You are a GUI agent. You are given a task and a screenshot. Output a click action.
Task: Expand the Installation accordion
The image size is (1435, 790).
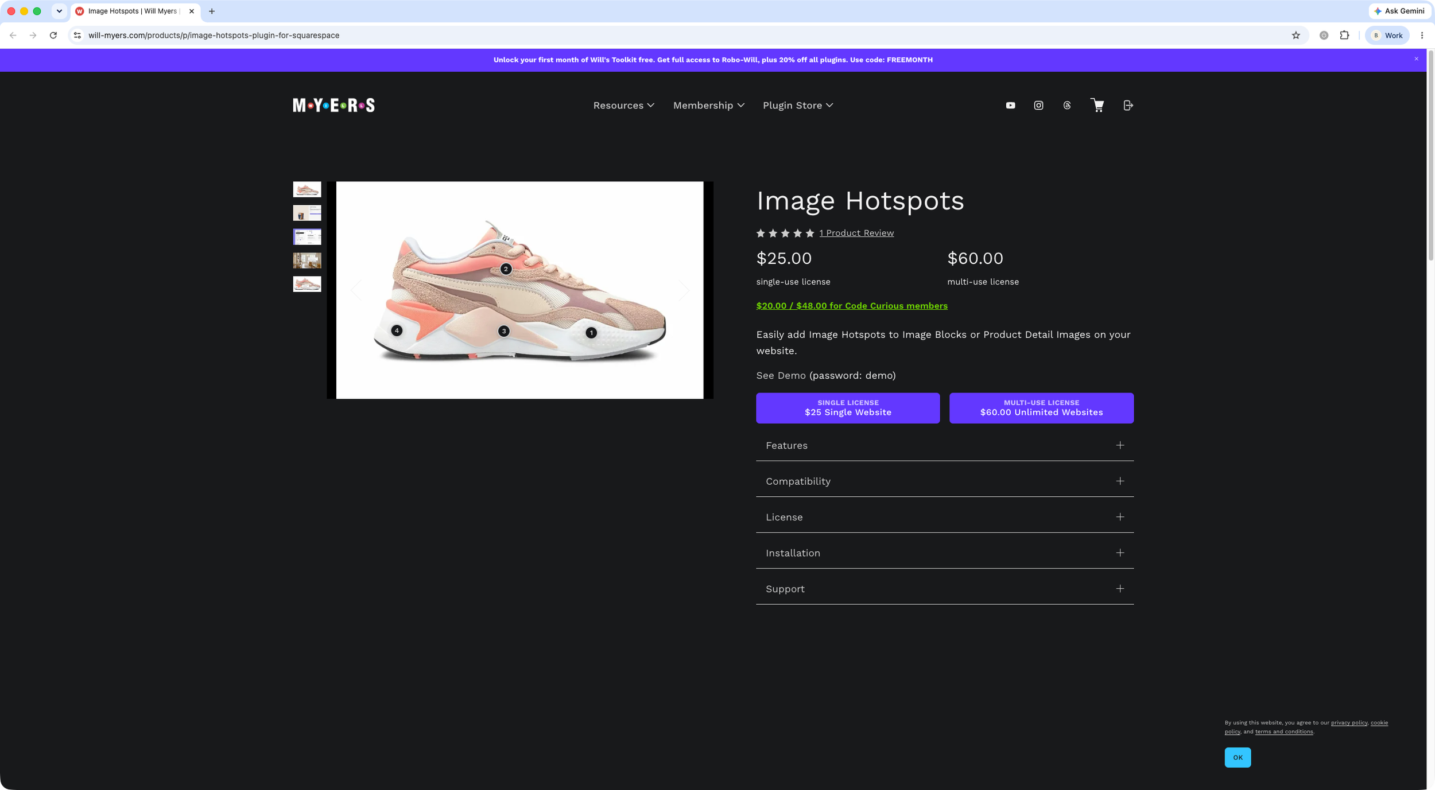pyautogui.click(x=945, y=553)
